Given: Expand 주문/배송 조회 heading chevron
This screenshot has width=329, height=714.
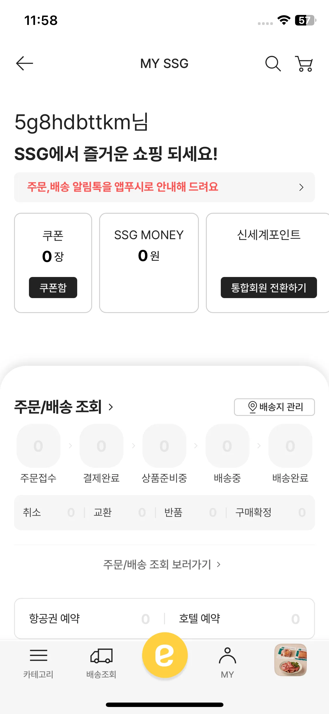Looking at the screenshot, I should 111,407.
